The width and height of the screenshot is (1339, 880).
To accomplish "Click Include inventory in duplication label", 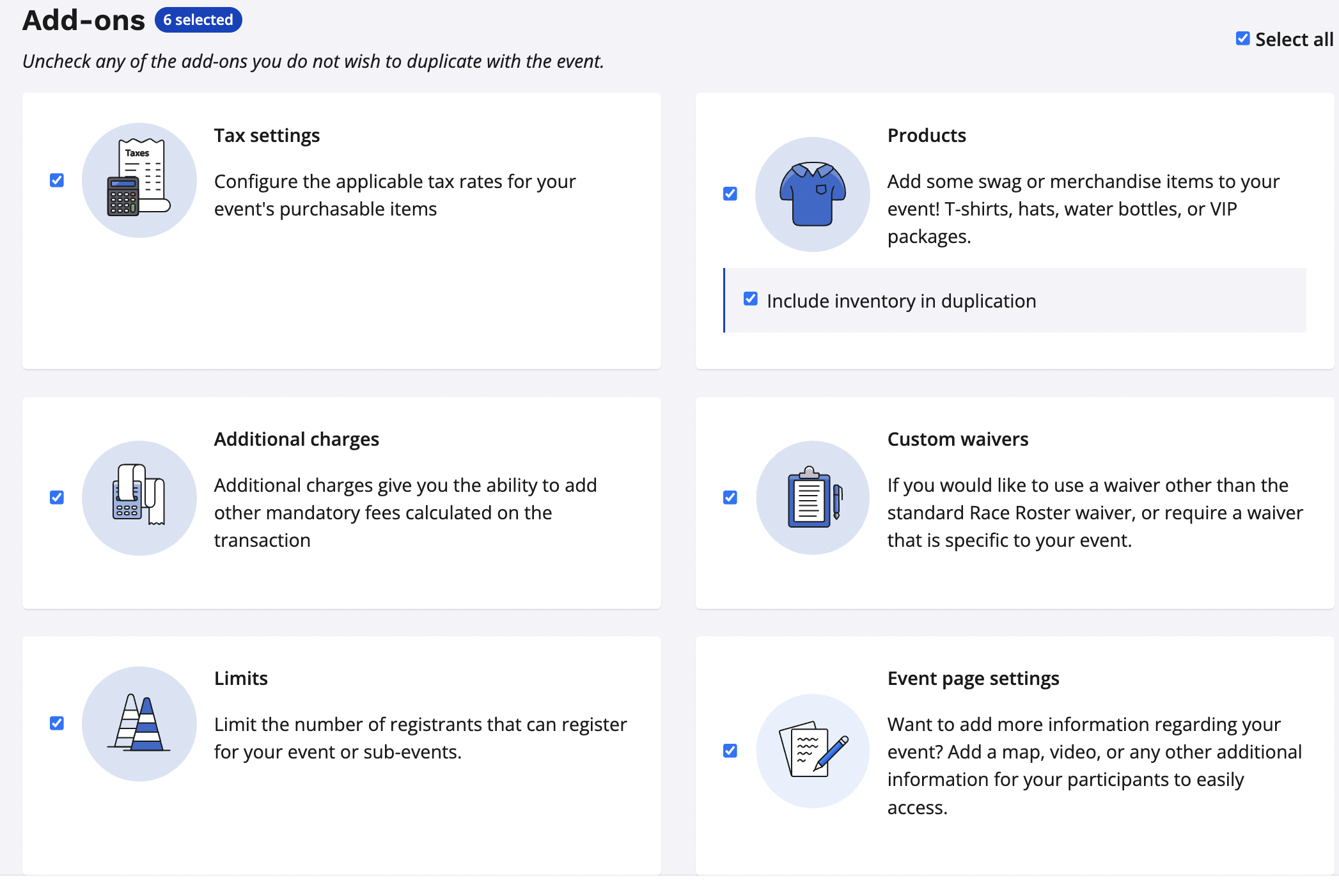I will coord(901,301).
